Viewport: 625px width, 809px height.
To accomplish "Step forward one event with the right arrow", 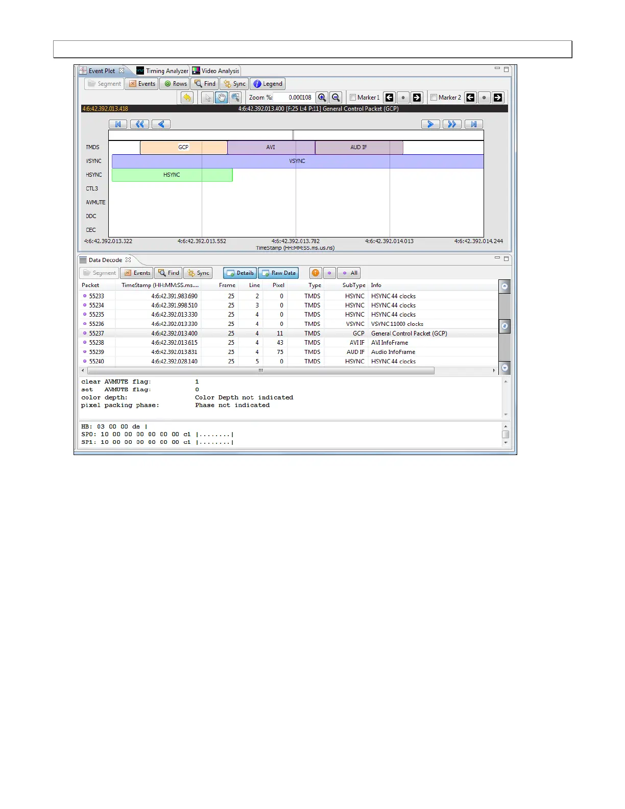I will click(x=430, y=124).
